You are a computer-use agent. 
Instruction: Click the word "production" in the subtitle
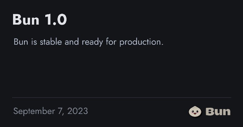pyautogui.click(x=141, y=42)
